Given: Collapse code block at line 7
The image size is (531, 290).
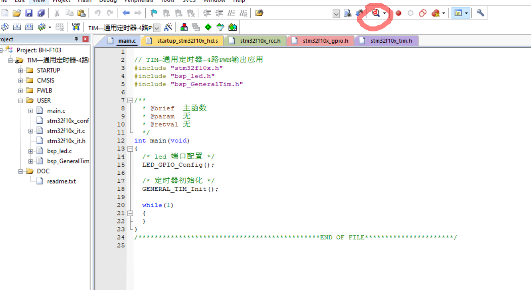Looking at the screenshot, I should click(130, 100).
